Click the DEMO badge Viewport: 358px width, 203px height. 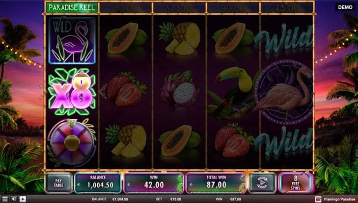[x=345, y=7]
